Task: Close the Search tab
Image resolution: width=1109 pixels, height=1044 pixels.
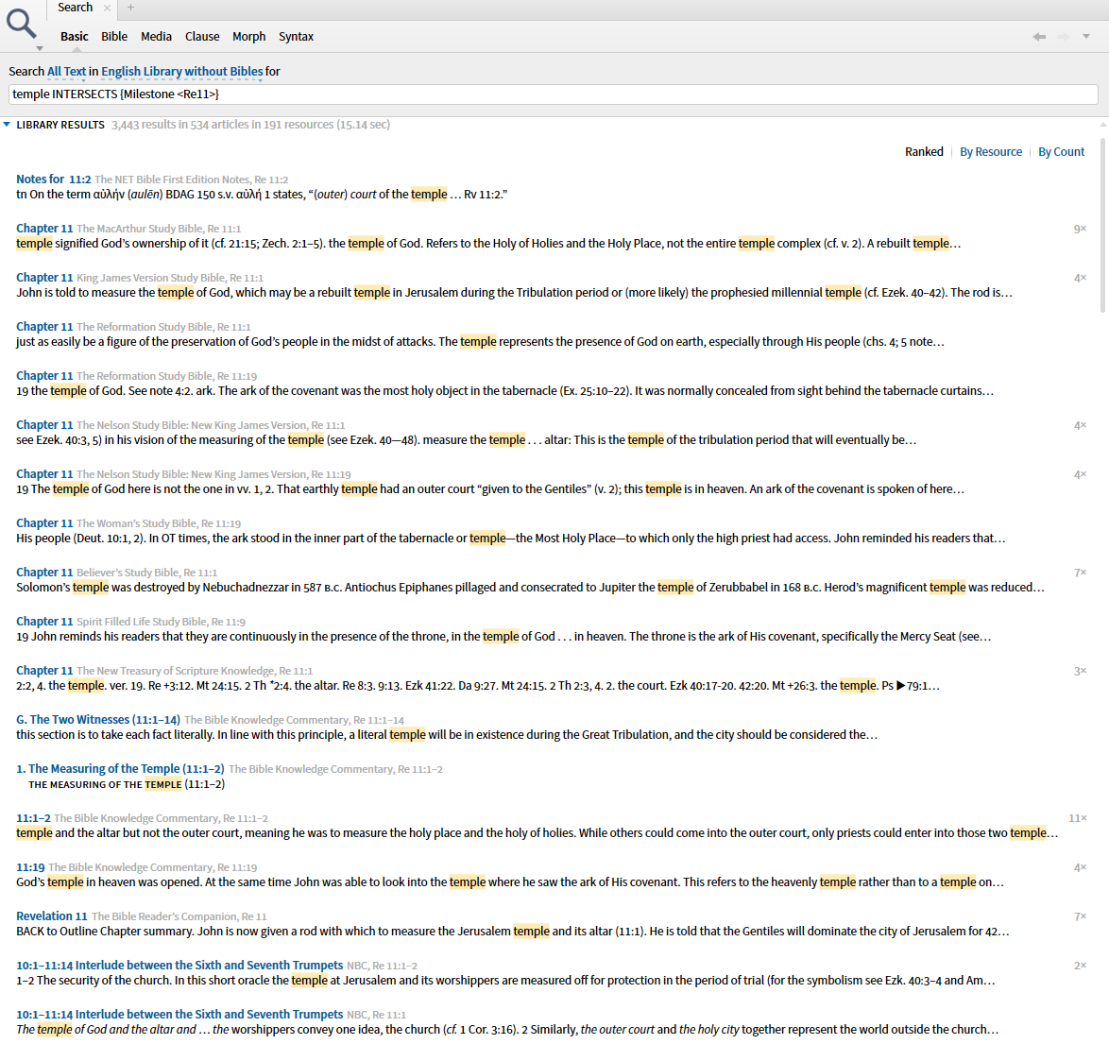Action: click(107, 8)
